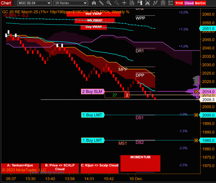216x183 pixels.
Task: Open the strategies icon
Action: point(163,3)
